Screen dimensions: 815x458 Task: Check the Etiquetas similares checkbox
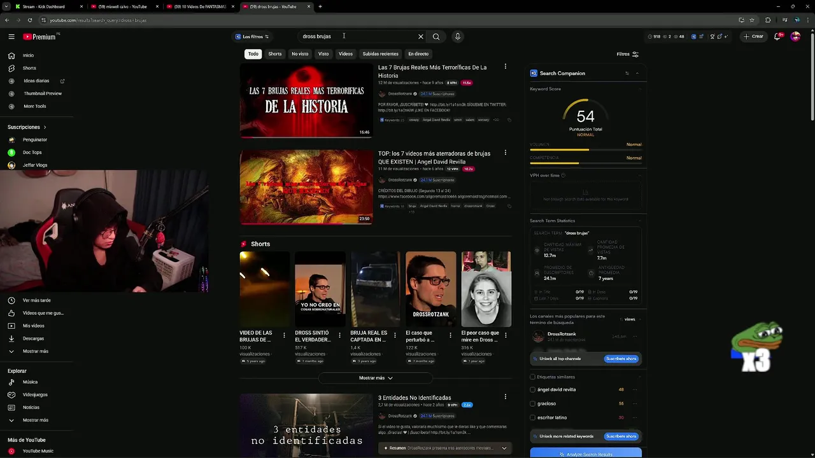(x=533, y=377)
